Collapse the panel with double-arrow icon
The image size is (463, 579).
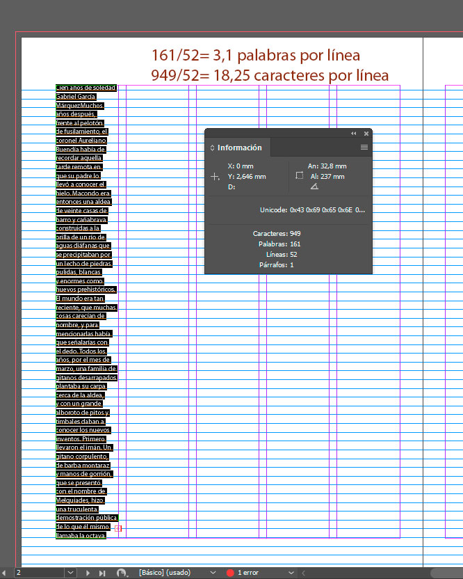[353, 133]
